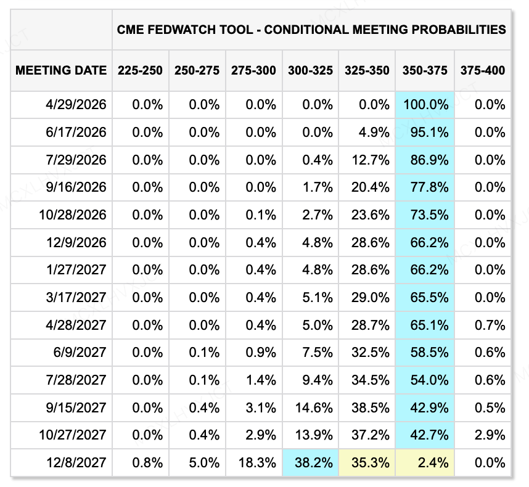
Task: Select the 54.0% cell for 7/28/2027
Action: pyautogui.click(x=425, y=380)
